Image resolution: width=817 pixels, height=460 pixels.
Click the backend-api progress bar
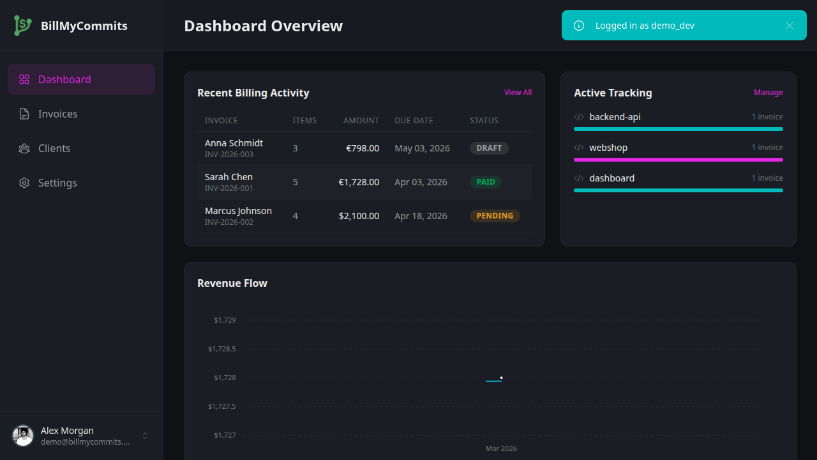678,129
